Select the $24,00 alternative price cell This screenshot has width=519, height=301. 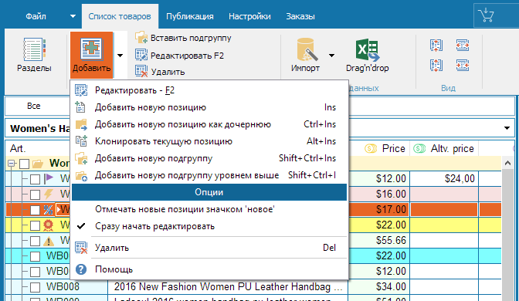pos(444,178)
